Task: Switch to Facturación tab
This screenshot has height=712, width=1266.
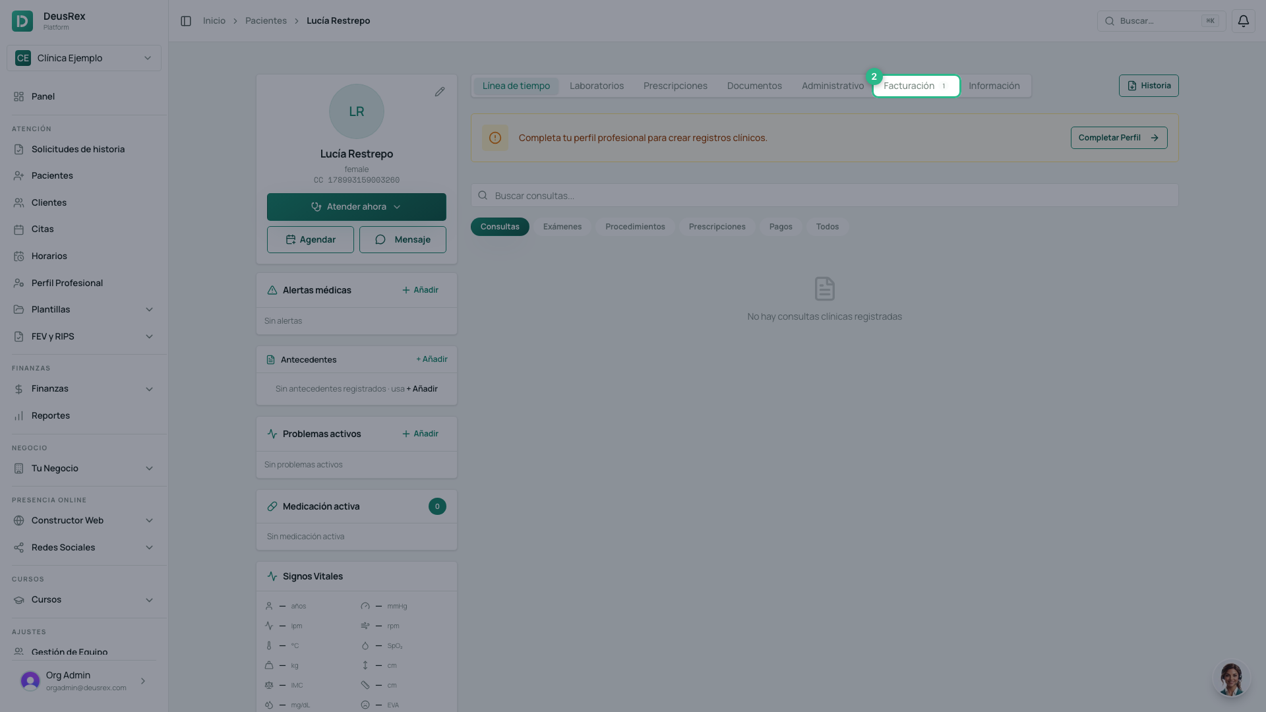Action: (x=917, y=86)
